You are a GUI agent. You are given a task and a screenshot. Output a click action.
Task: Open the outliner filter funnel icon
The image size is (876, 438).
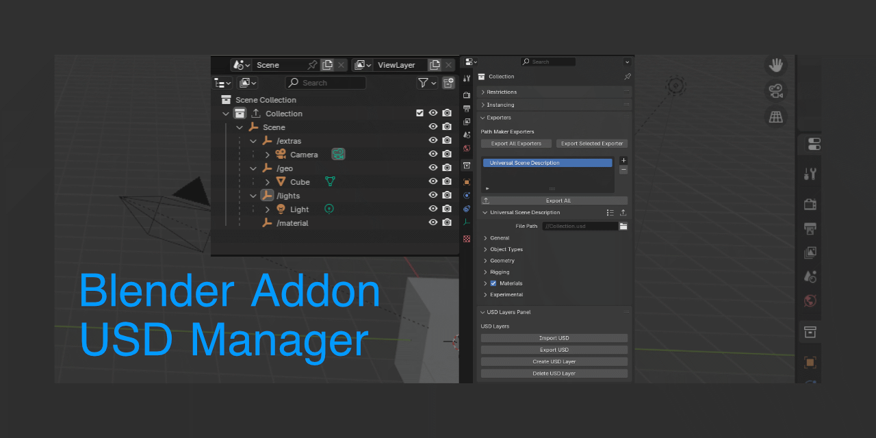pos(422,83)
